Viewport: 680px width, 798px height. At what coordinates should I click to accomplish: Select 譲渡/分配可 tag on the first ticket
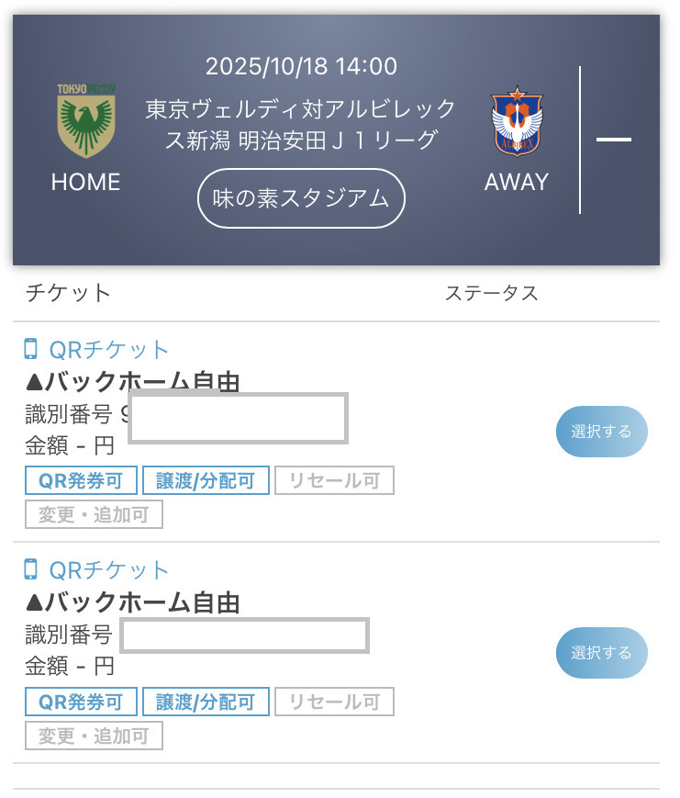[206, 480]
